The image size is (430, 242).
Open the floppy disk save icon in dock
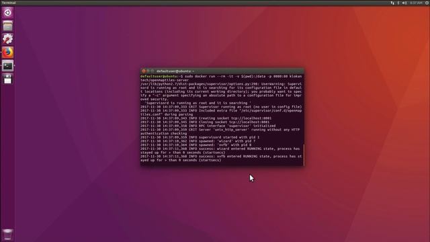pos(7,79)
